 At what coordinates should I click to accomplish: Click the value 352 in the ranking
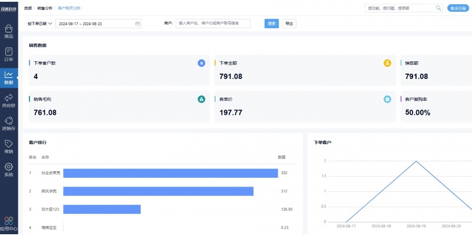coord(284,173)
